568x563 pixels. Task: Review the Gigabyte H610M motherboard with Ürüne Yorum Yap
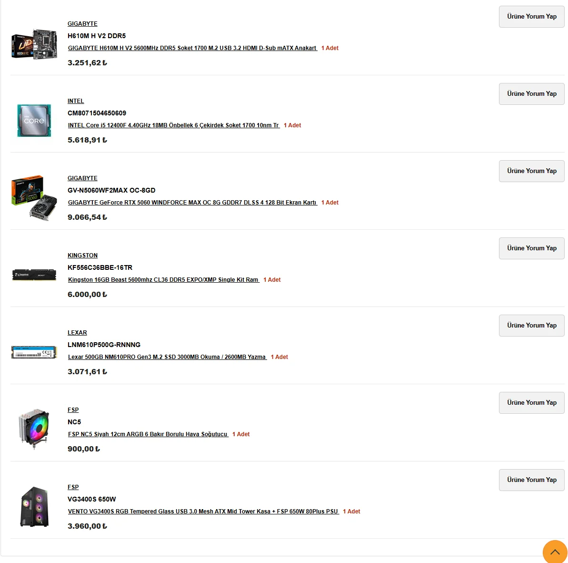(x=531, y=17)
